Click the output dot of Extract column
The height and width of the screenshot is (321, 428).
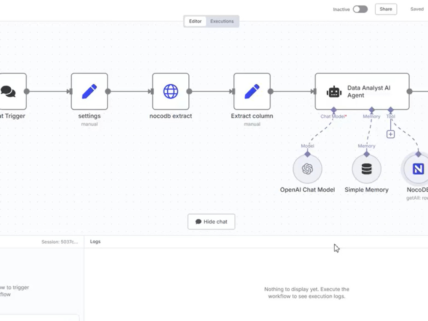(270, 92)
